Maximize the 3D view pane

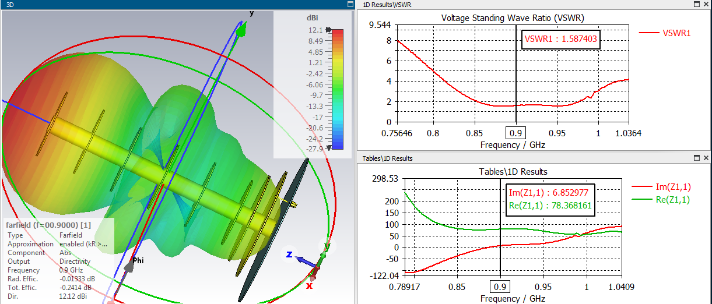350,4
